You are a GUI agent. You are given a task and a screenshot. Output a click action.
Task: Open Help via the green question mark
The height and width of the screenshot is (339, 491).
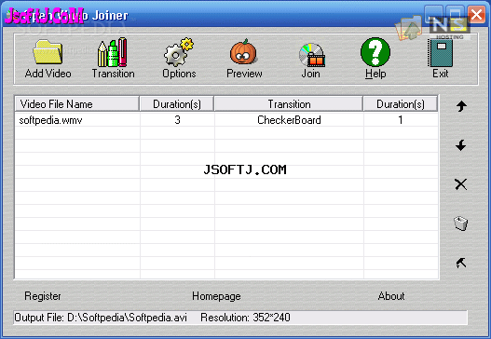coord(375,52)
